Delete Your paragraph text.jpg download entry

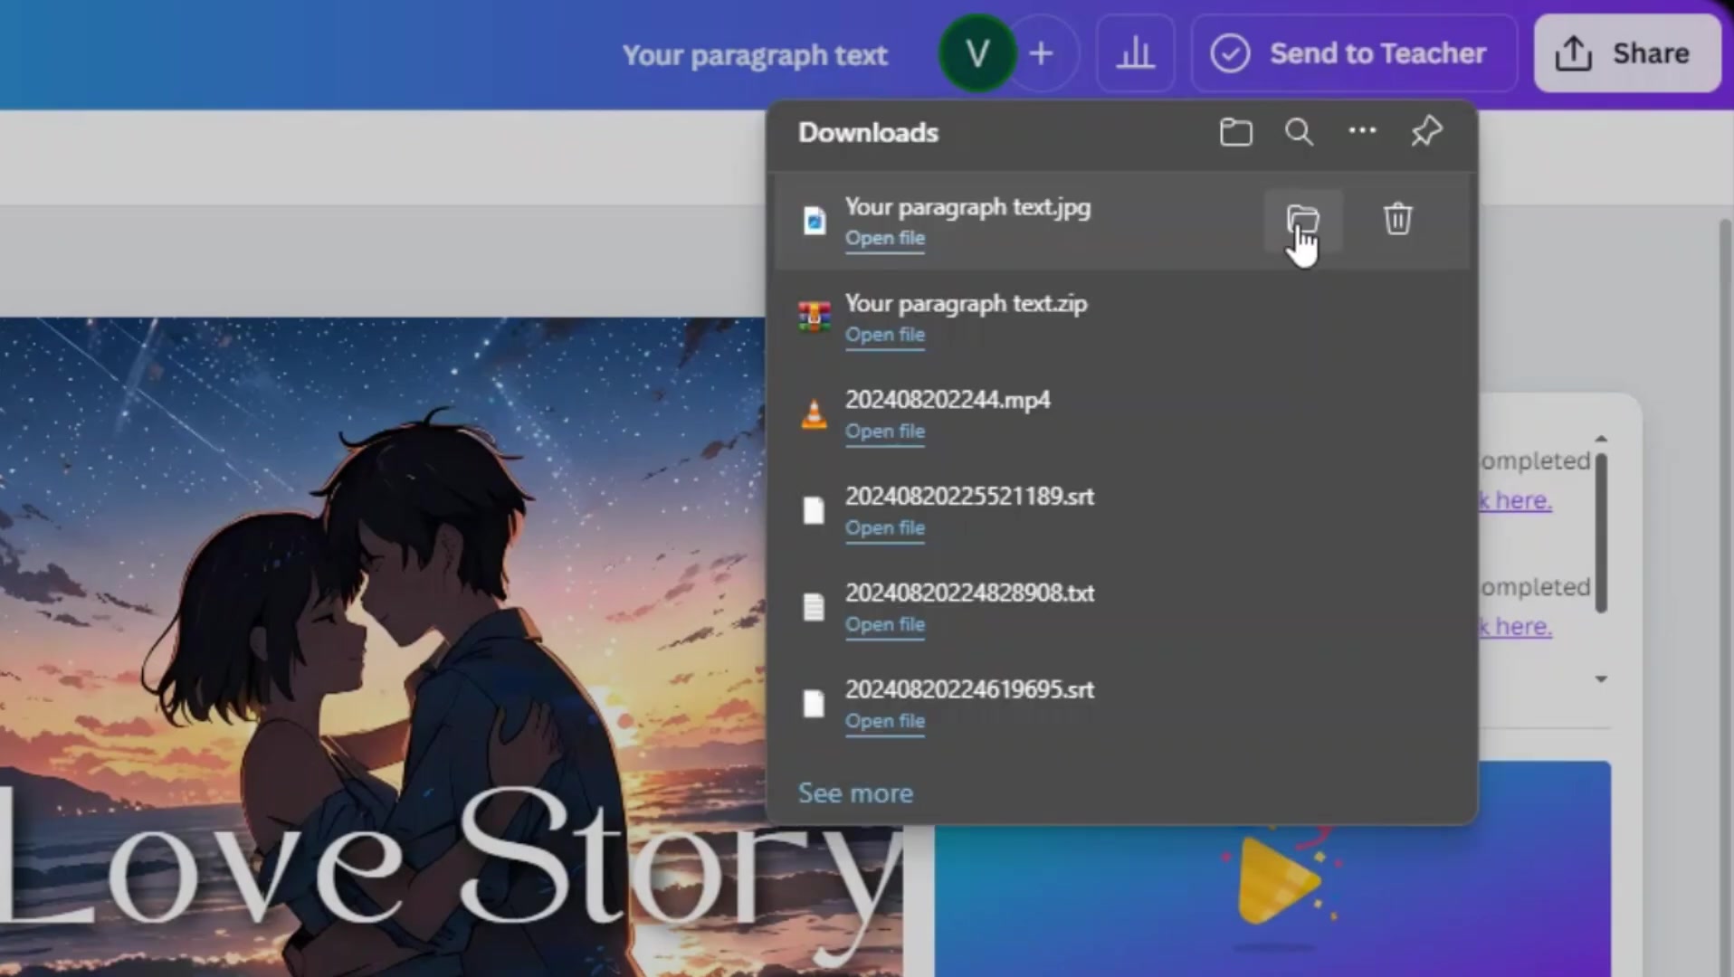[x=1397, y=220]
